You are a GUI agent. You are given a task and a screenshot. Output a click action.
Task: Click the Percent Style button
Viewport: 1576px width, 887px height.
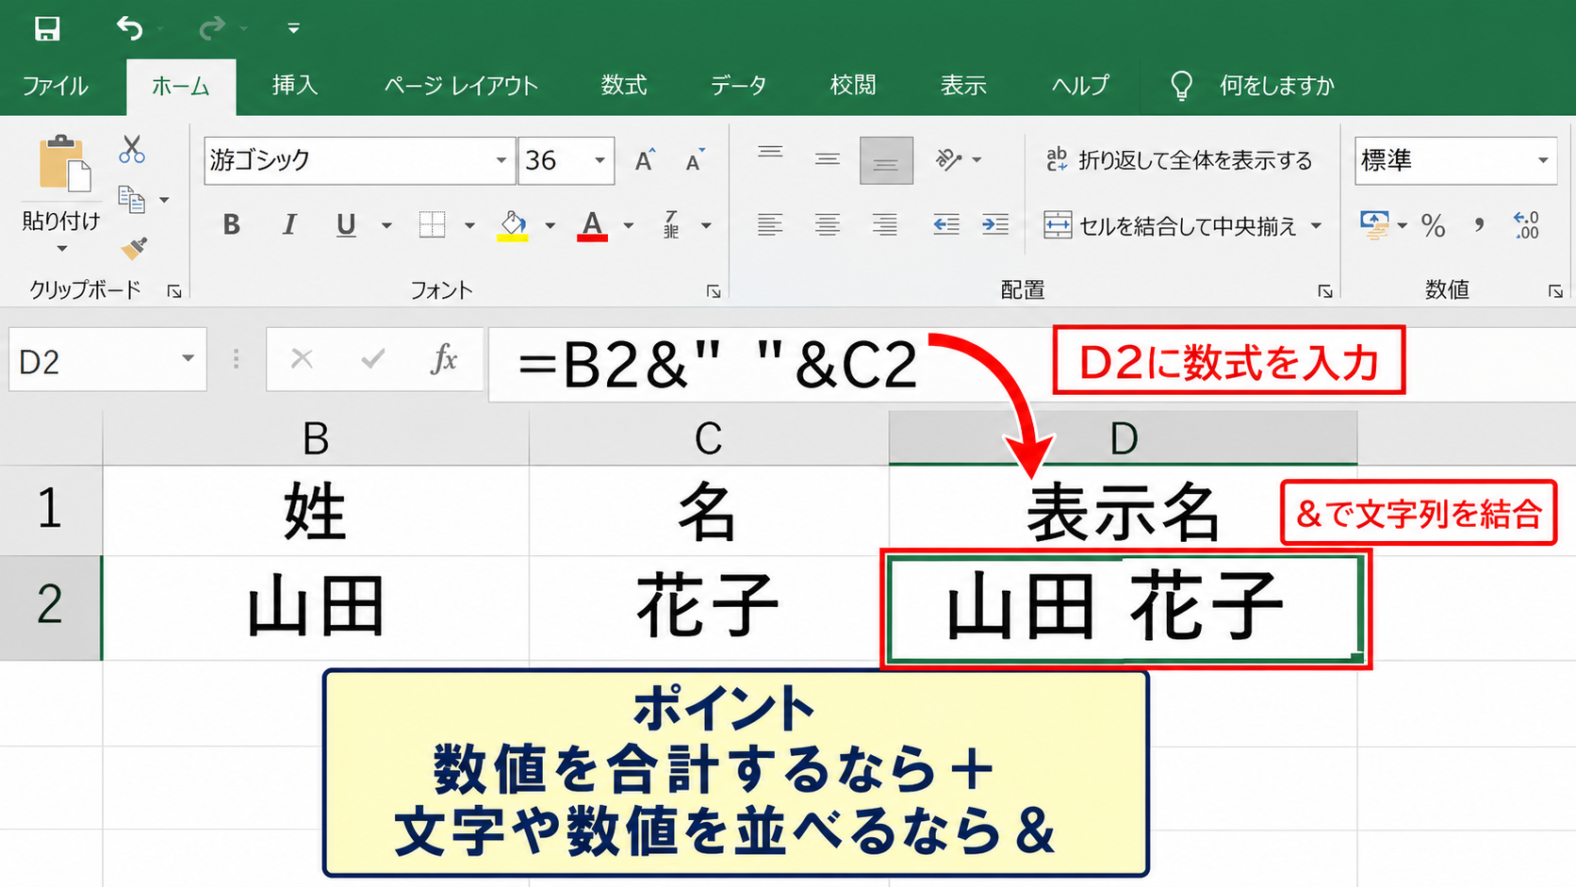pos(1434,226)
